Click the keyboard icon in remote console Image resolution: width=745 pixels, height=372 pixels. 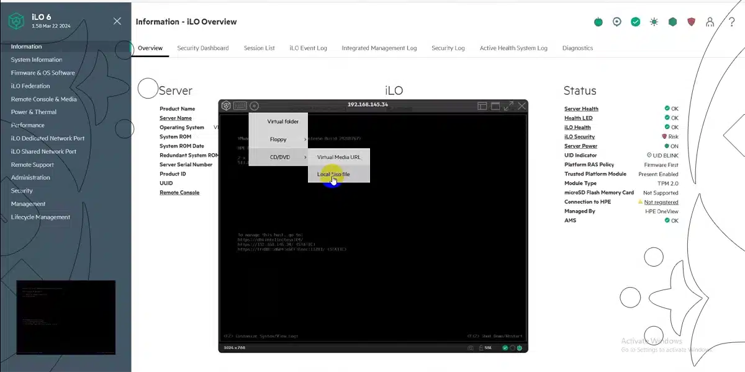pyautogui.click(x=240, y=106)
